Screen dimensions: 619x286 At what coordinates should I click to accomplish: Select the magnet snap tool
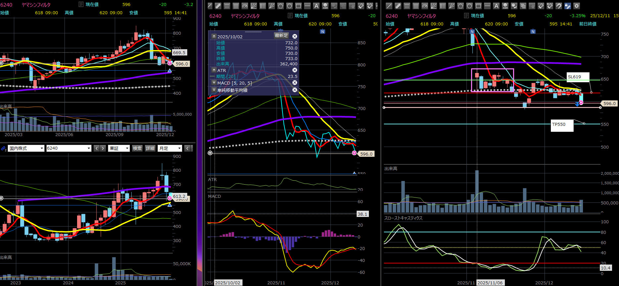click(x=559, y=6)
